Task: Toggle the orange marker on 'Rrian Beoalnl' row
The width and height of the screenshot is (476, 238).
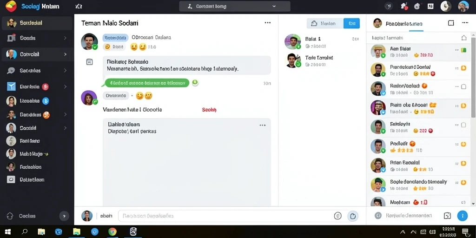Action: pos(463,163)
